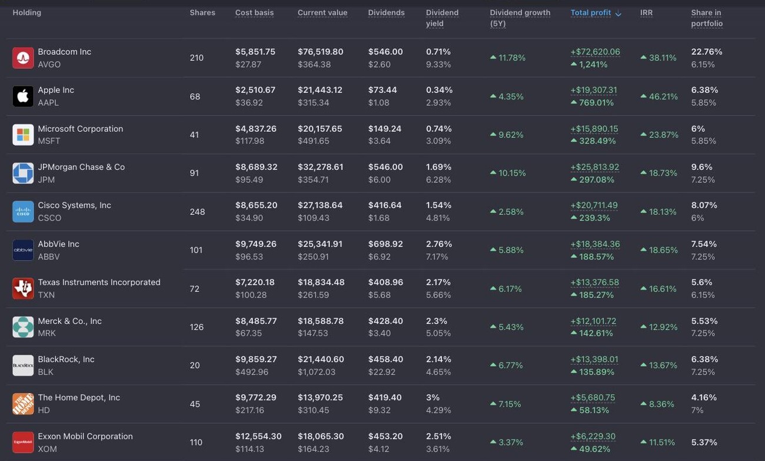
Task: Click the Broadcom Inc logo icon
Action: coord(23,58)
